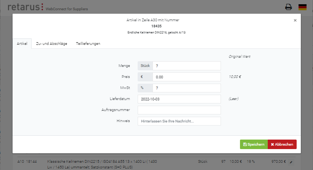This screenshot has width=313, height=170.
Task: Click the original value 10,00 € text
Action: (235, 77)
